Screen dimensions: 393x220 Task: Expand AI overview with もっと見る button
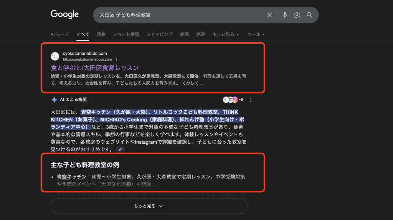click(149, 206)
